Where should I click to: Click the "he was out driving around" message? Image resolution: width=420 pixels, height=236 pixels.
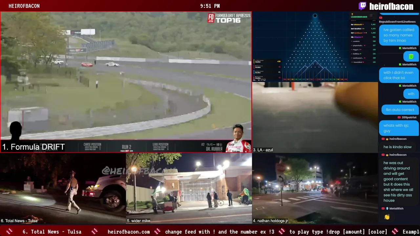tap(398, 182)
